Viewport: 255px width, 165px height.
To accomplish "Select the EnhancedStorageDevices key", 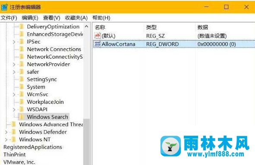I will [55, 34].
